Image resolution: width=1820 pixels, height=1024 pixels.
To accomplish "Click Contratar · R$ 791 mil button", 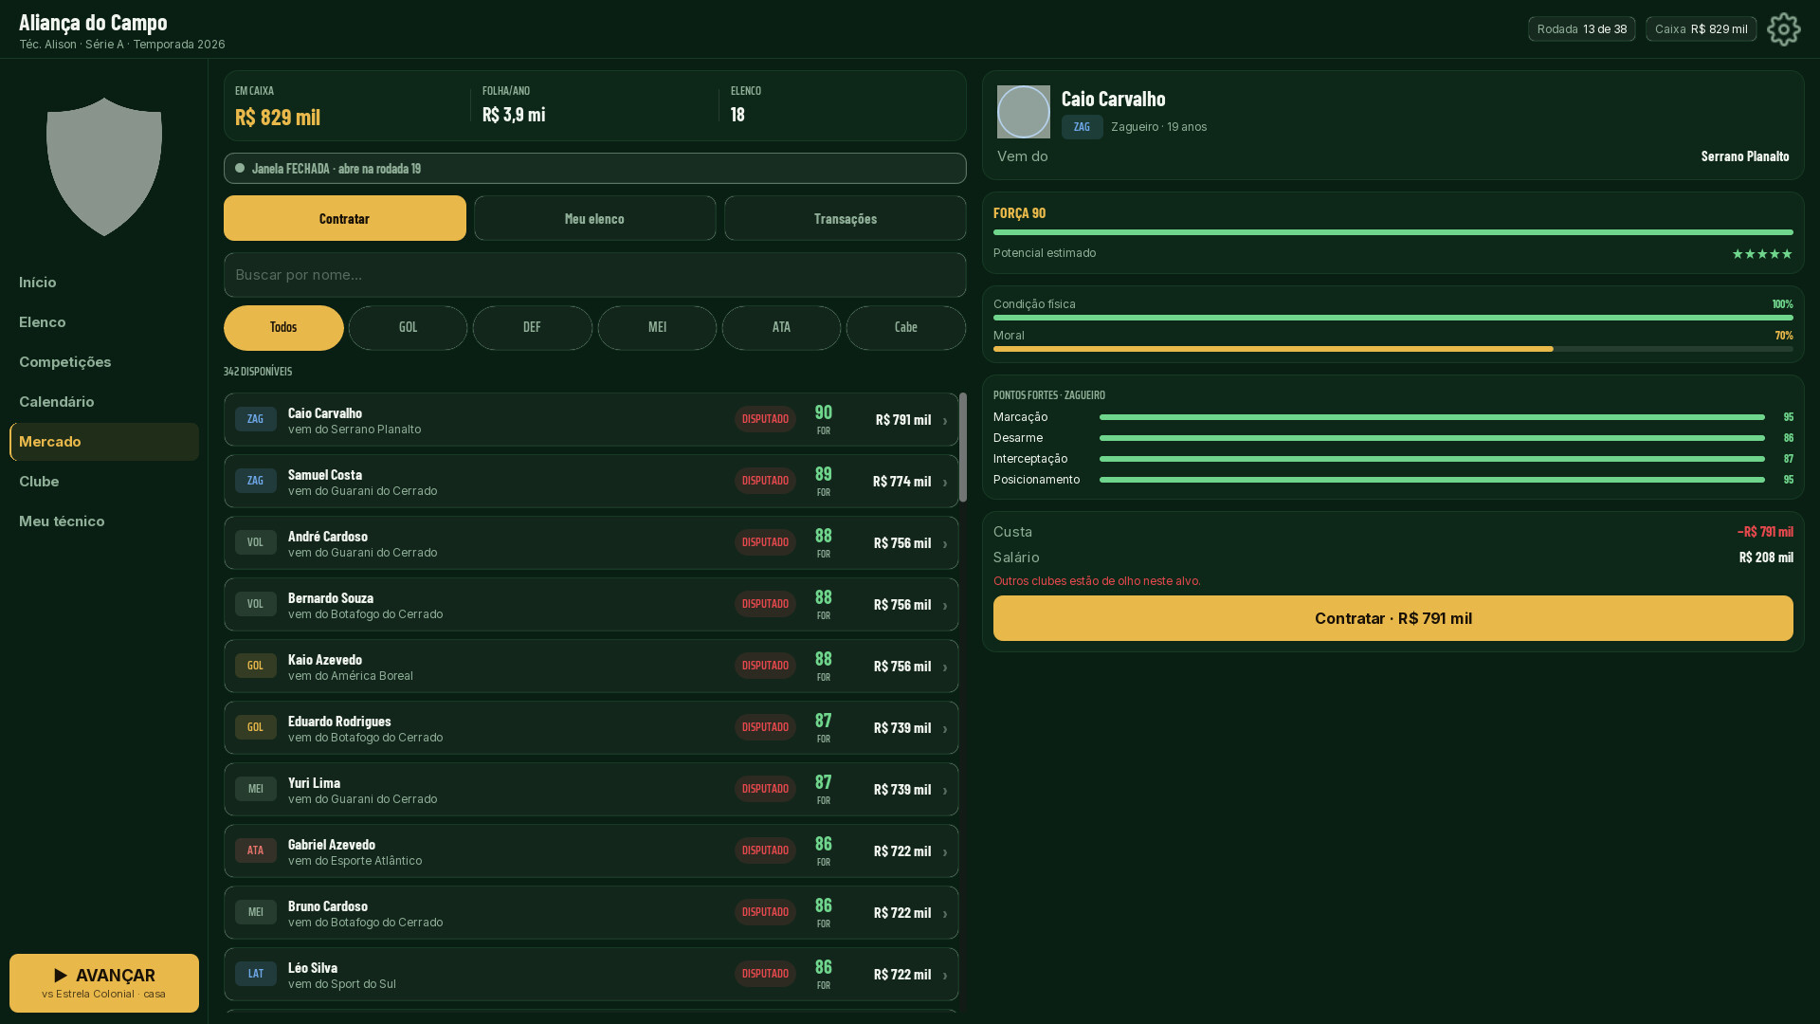I will pos(1393,618).
